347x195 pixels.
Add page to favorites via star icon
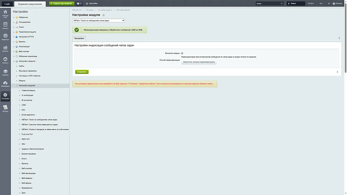click(x=103, y=15)
